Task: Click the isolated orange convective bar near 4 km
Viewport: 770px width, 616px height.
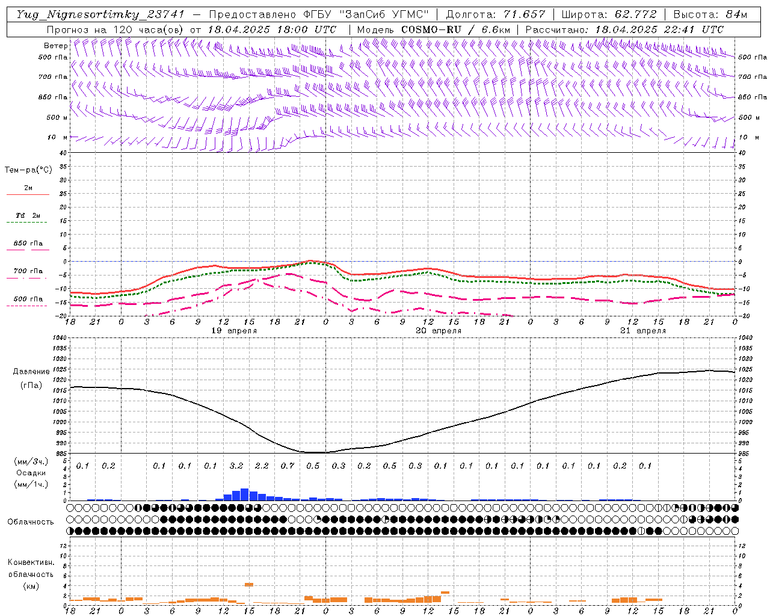Action: pyautogui.click(x=249, y=585)
